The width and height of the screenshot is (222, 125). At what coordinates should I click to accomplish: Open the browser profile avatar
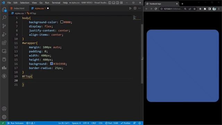pyautogui.click(x=214, y=9)
